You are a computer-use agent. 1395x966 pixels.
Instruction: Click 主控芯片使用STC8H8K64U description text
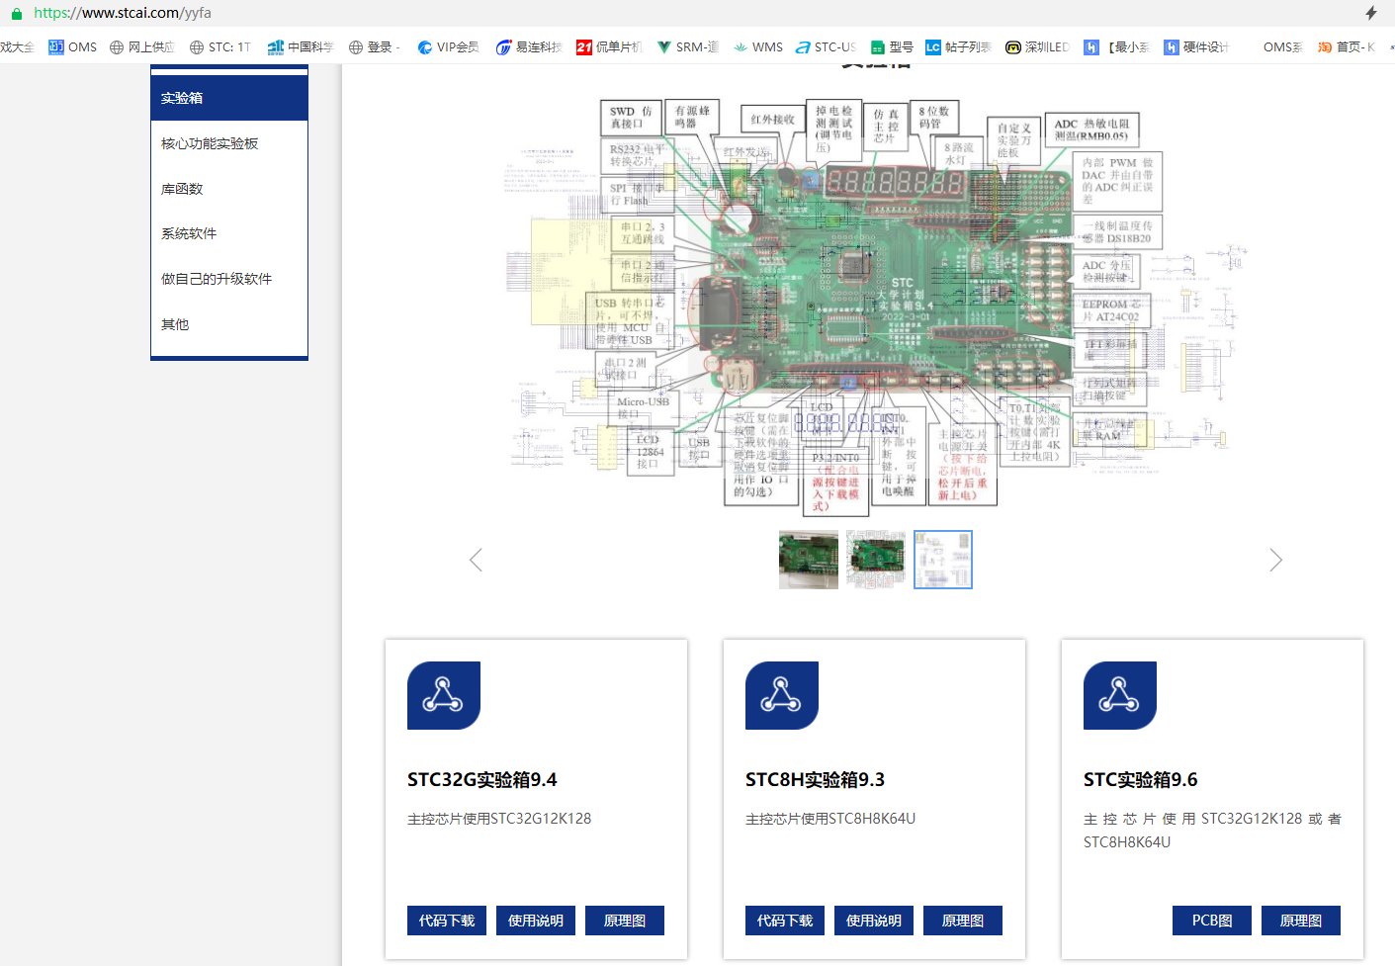tap(830, 819)
